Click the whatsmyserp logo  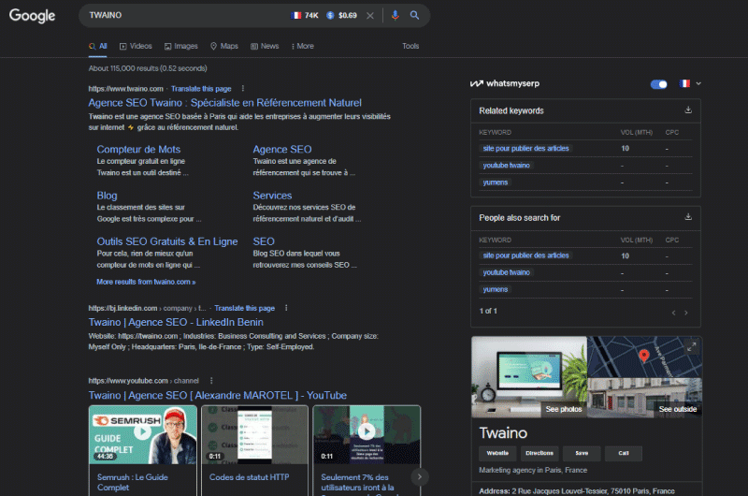pyautogui.click(x=505, y=83)
